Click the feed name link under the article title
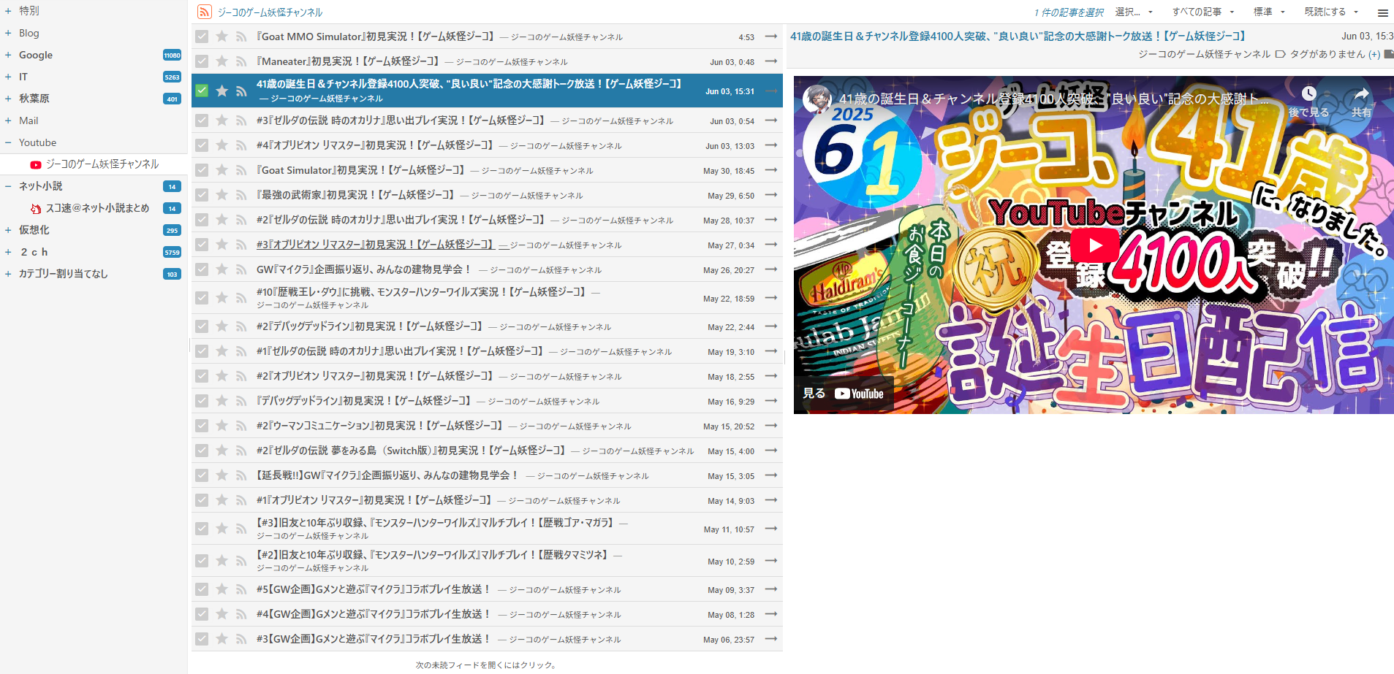The width and height of the screenshot is (1394, 674). (1204, 54)
